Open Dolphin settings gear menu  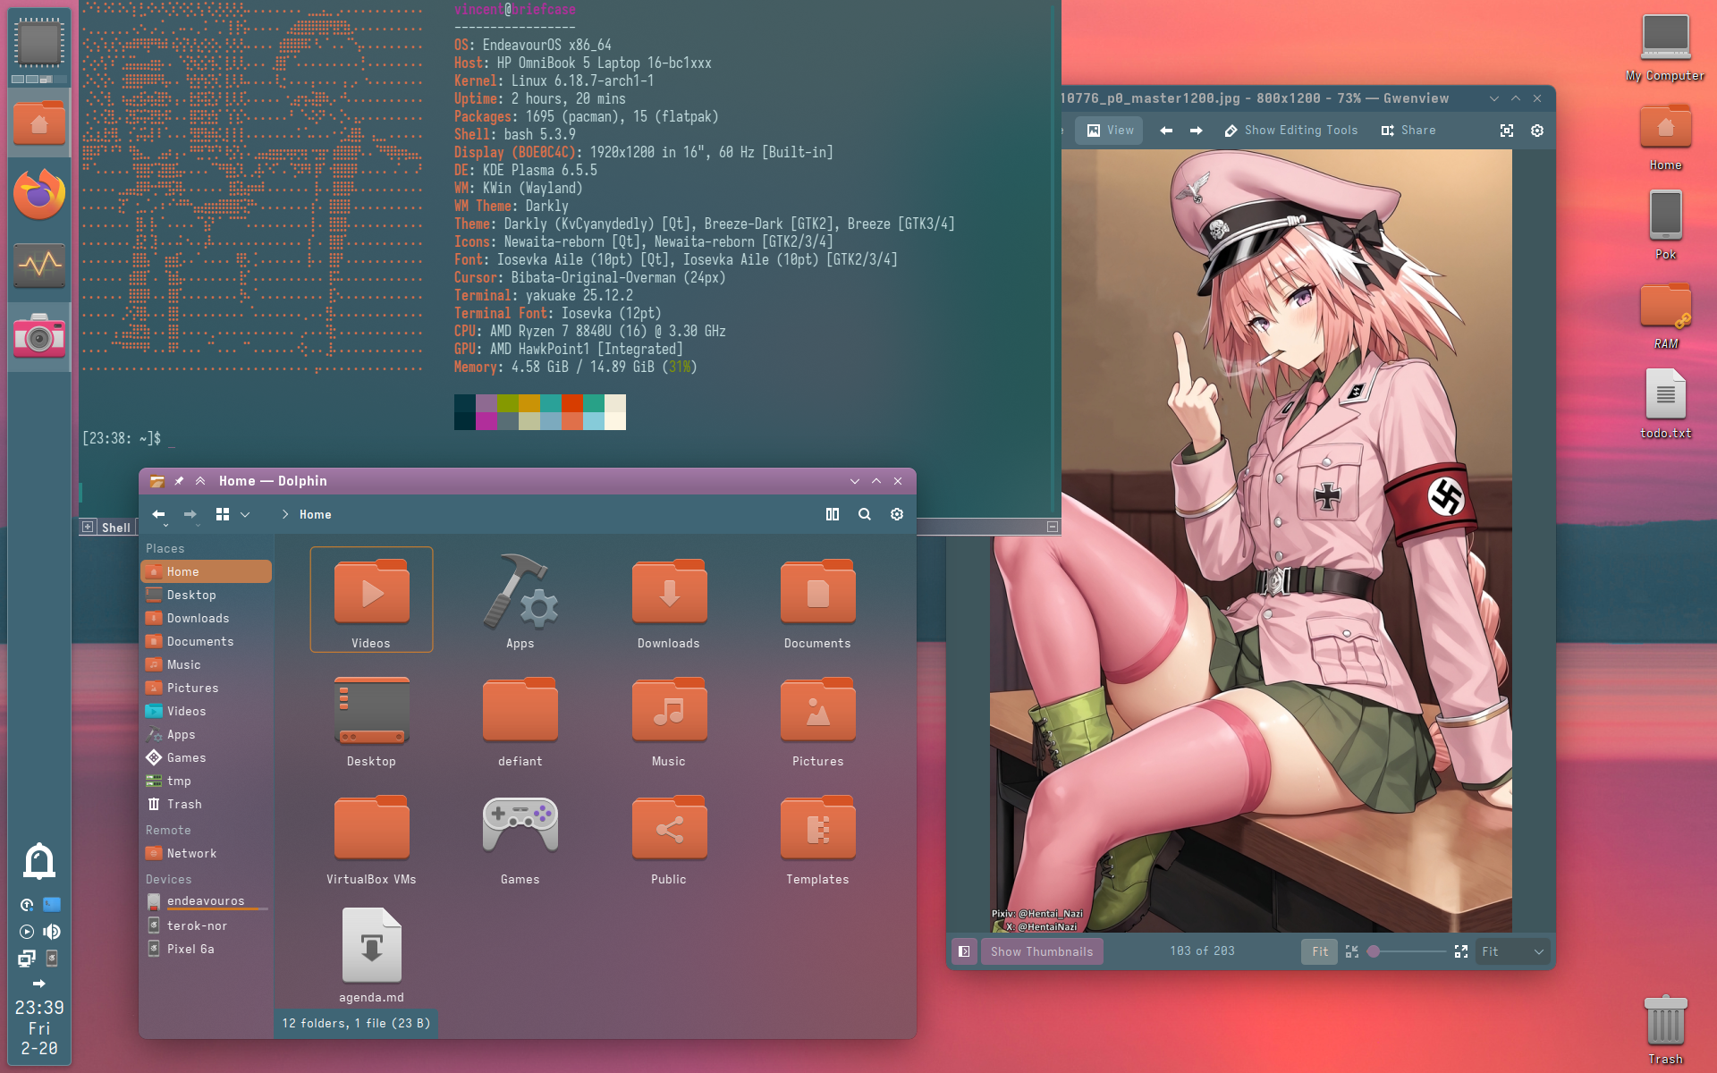click(x=896, y=514)
